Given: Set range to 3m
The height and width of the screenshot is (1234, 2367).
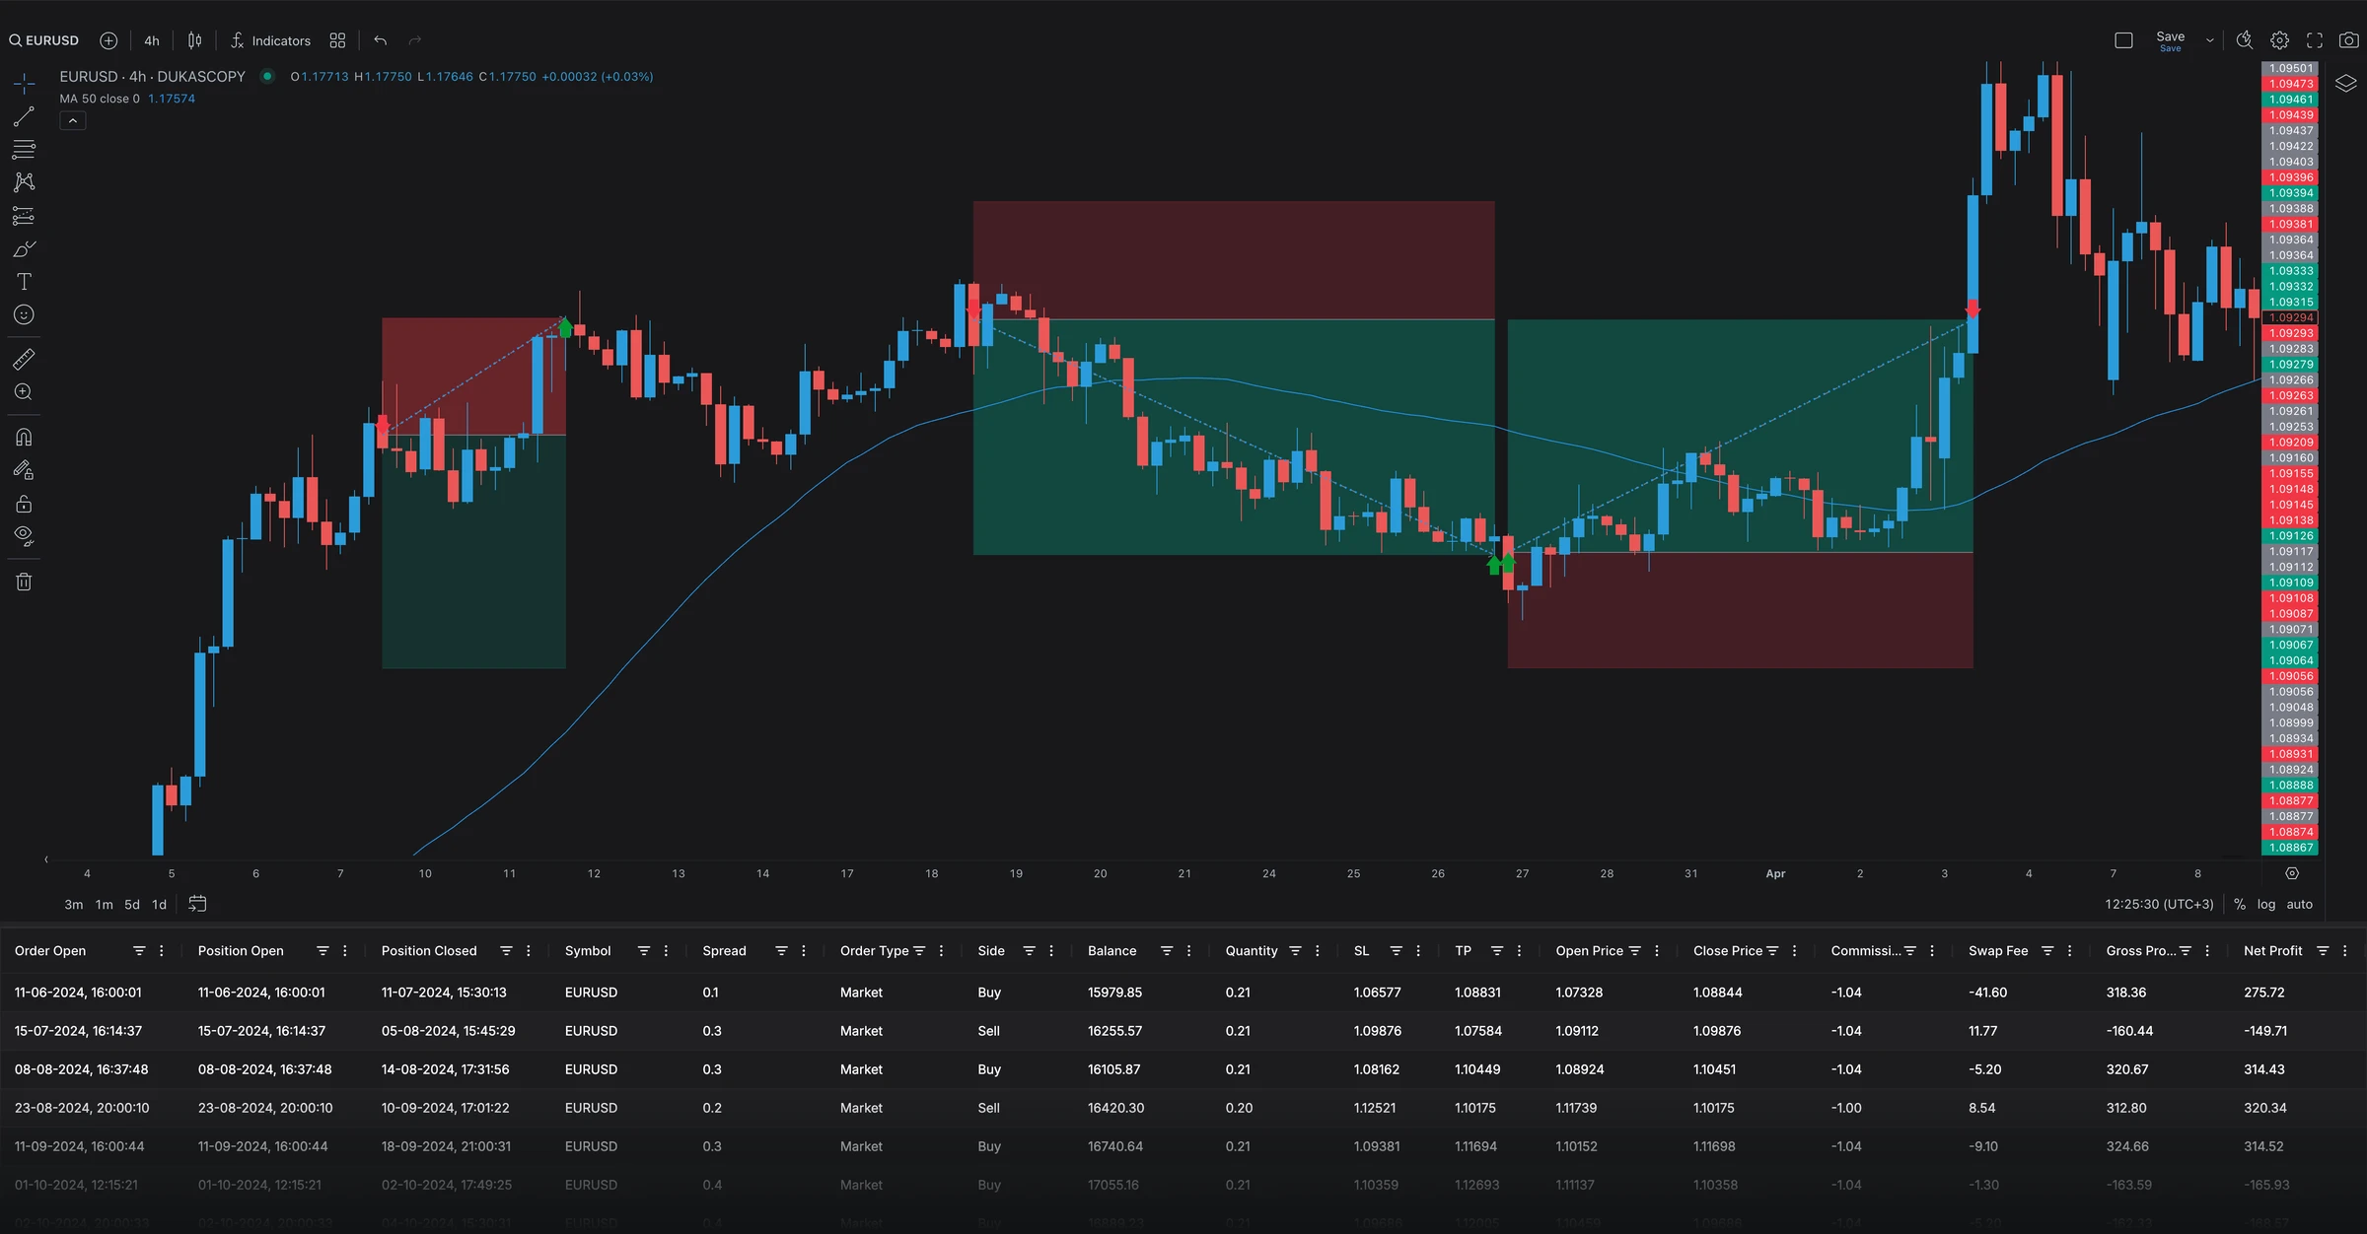Looking at the screenshot, I should [x=74, y=904].
